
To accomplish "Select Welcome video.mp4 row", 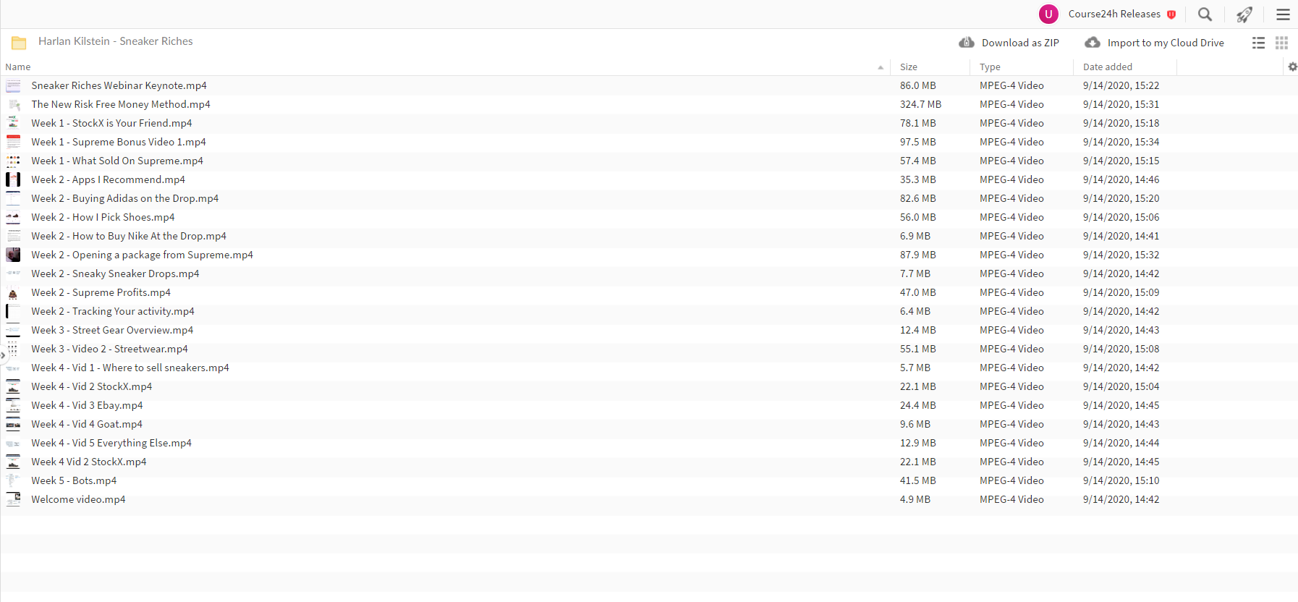I will (x=649, y=499).
